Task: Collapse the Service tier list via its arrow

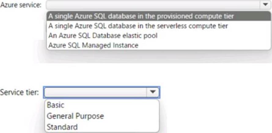Action: pos(153,92)
